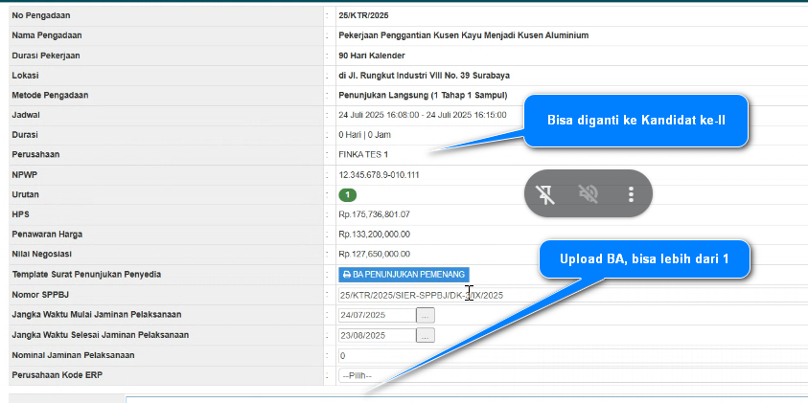Click the HPS value Rp.175,736,801.07
808x403 pixels.
point(375,214)
